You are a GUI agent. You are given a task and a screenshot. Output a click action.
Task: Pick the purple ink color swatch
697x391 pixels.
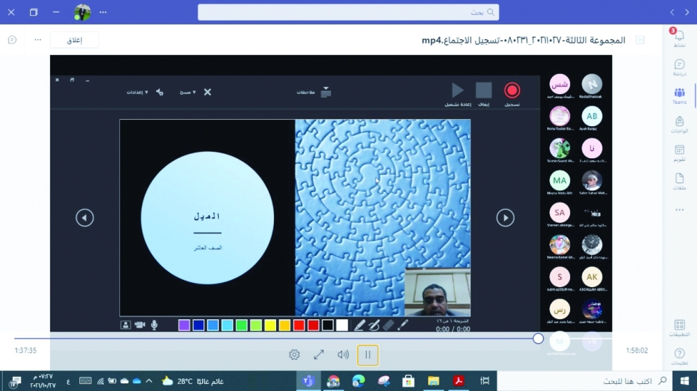tap(184, 325)
